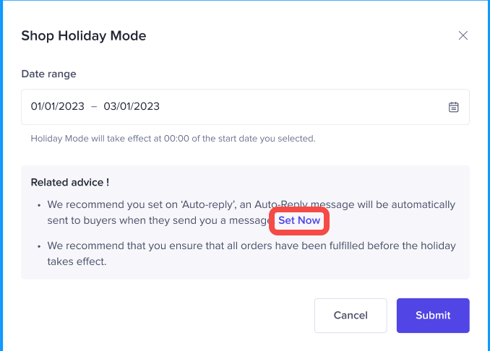Viewport: 490px width, 351px height.
Task: Focus the empty area of date range field
Action: pyautogui.click(x=304, y=107)
